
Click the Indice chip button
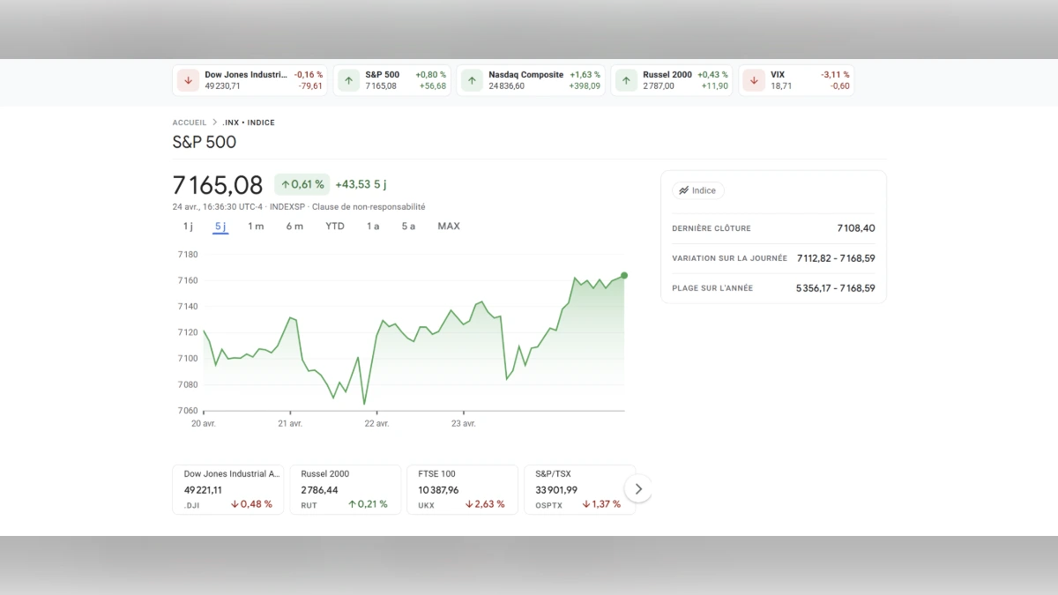tap(698, 190)
